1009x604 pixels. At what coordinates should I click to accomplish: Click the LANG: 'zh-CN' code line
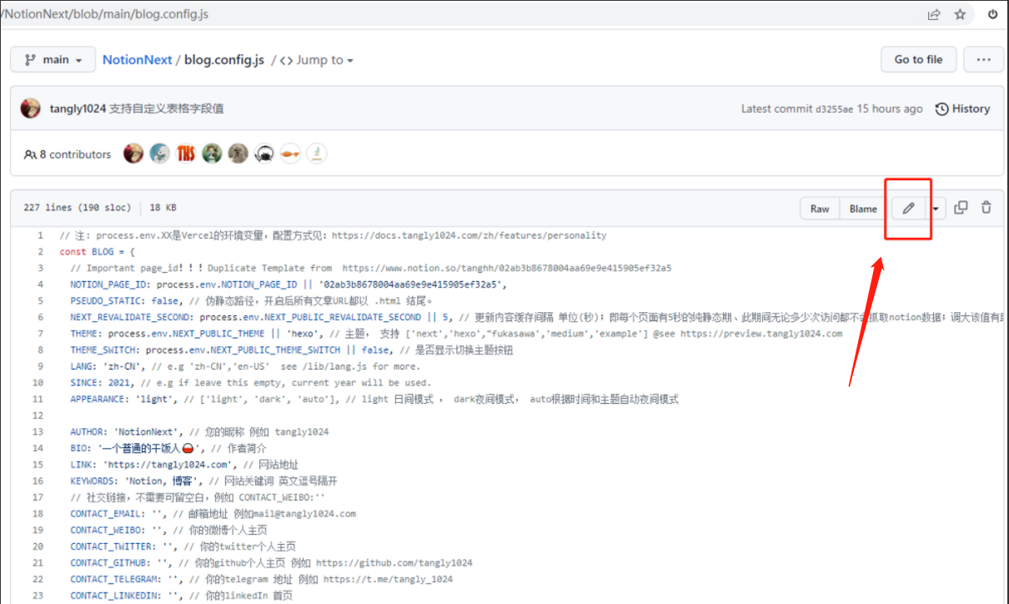pos(245,366)
